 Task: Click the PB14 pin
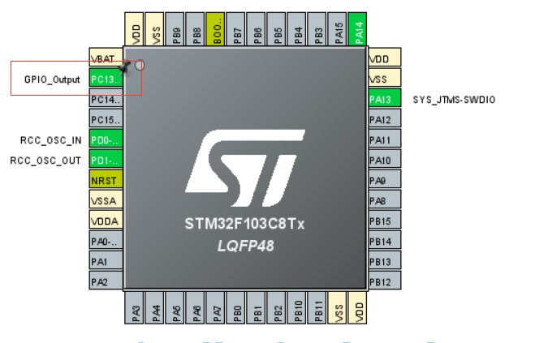(385, 241)
